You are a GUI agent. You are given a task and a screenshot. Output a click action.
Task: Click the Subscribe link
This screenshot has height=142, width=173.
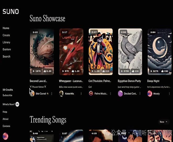[x=7, y=95]
